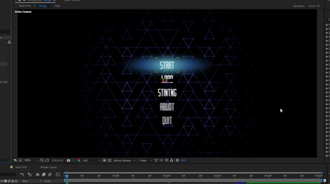Toggle Region of Interest in viewer footer
330x184 pixels.
coord(104,160)
